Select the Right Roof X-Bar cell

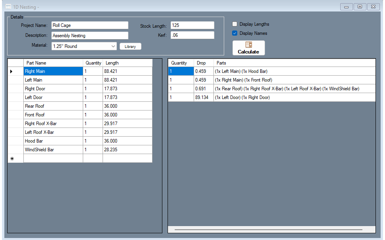[x=53, y=124]
